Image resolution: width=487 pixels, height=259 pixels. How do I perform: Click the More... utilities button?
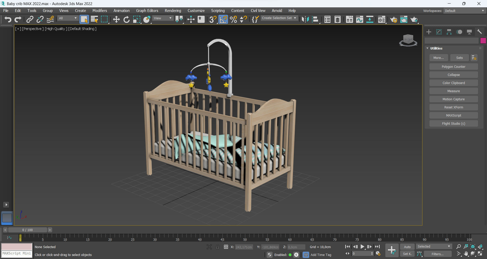tap(439, 58)
